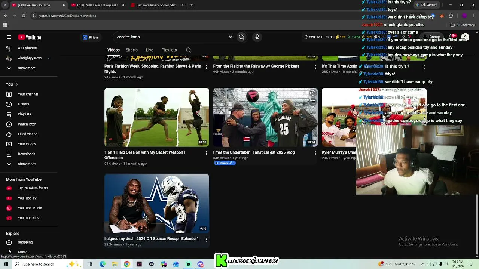Open Windows Start menu
Viewport: 479px width, 269px height.
[6, 264]
